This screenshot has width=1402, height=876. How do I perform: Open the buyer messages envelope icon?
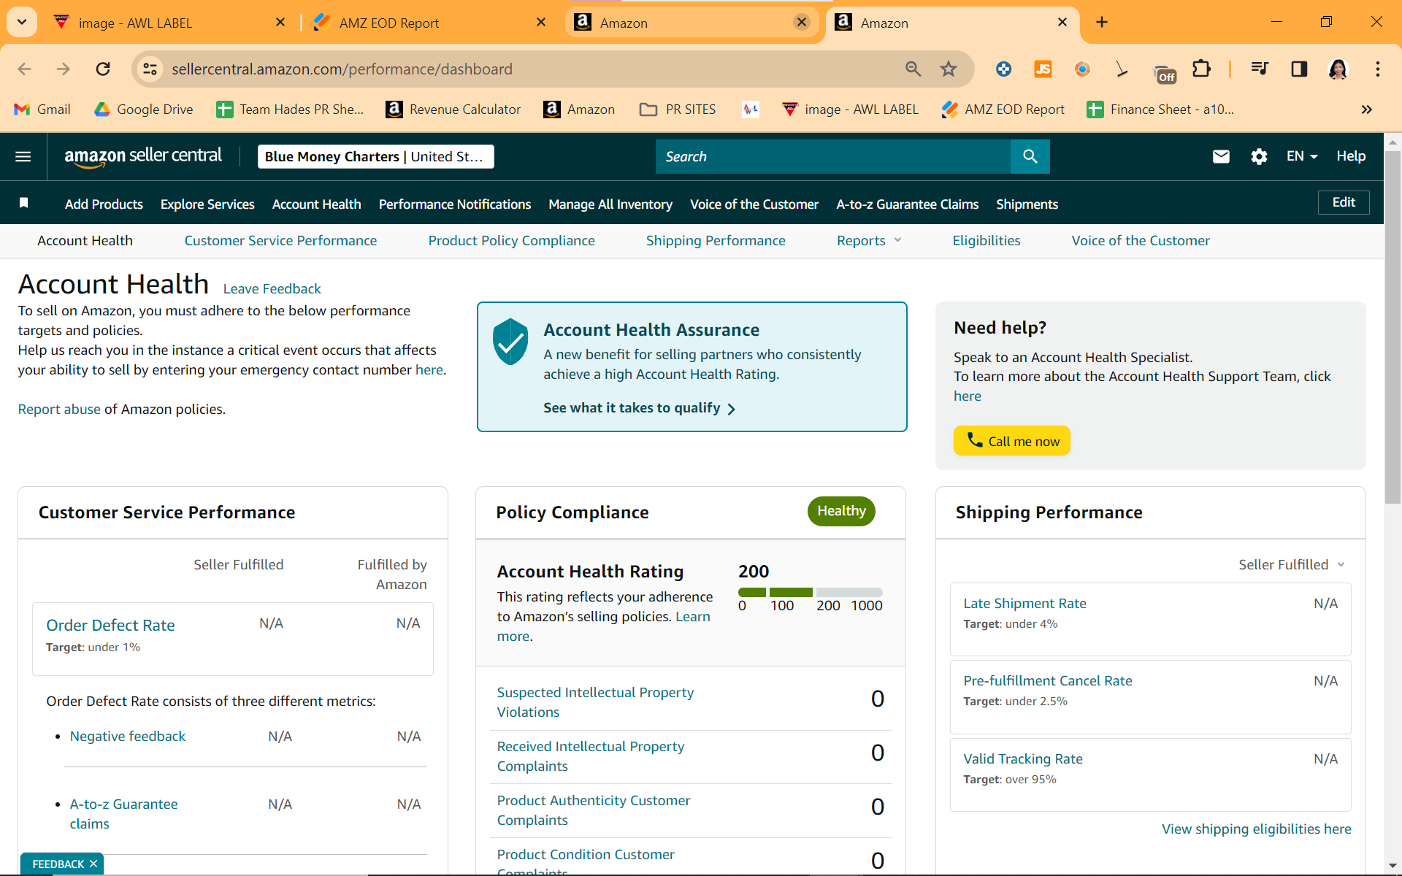(1221, 156)
